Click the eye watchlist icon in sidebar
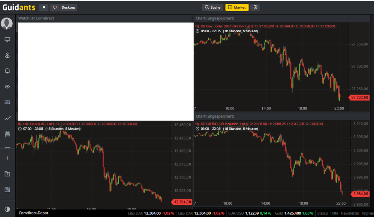374x217 pixels. point(7,87)
